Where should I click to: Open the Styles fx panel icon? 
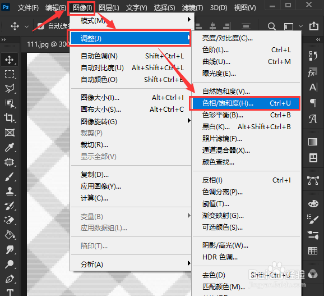coord(313,72)
